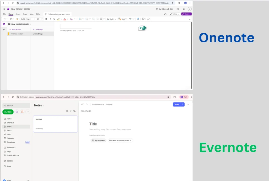The width and height of the screenshot is (269, 181).
Task: Click the OneNote sidebar search icon
Action: [4, 30]
